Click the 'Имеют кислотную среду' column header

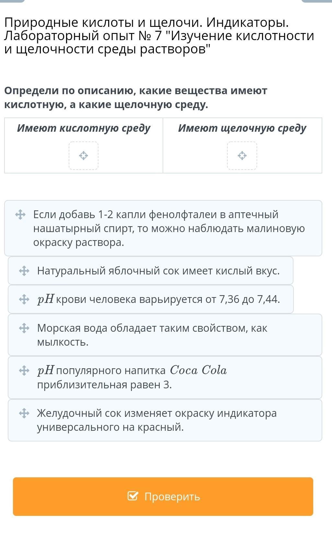[84, 128]
